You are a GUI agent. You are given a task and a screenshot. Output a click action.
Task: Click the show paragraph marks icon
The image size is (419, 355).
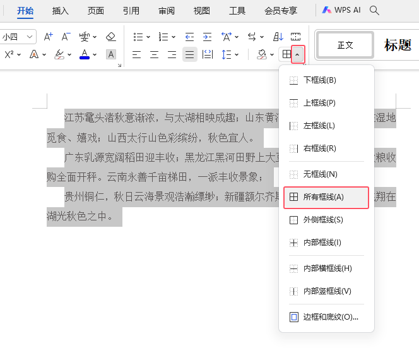[295, 37]
